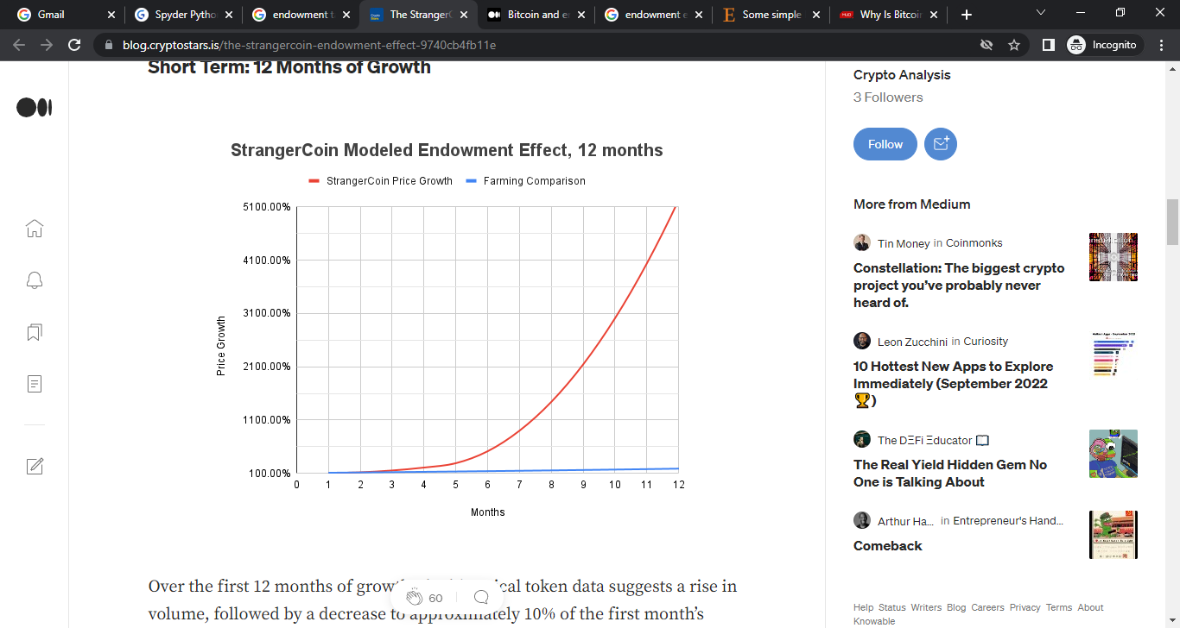Click the 'Short Term: 12 Months of Growth' heading
1180x628 pixels.
(289, 67)
